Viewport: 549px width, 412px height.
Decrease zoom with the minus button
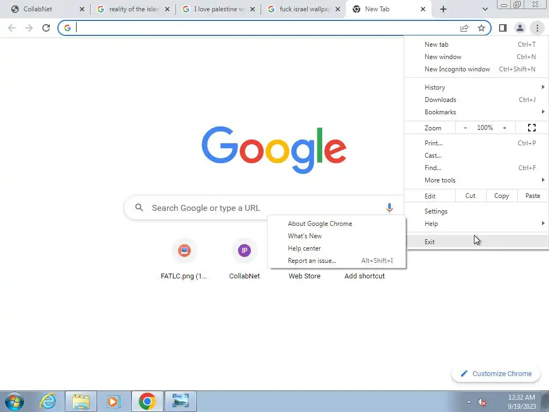pos(465,128)
